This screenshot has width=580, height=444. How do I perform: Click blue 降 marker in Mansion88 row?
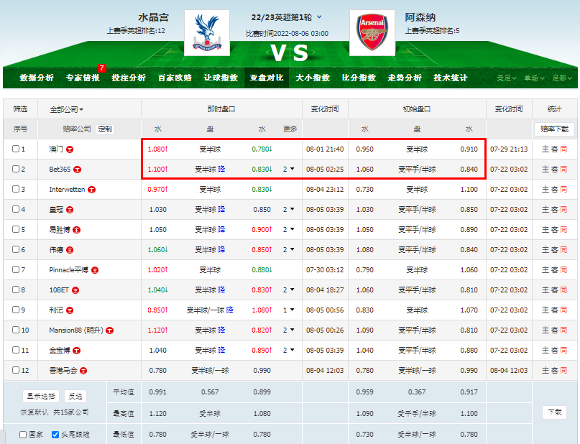[x=221, y=330]
